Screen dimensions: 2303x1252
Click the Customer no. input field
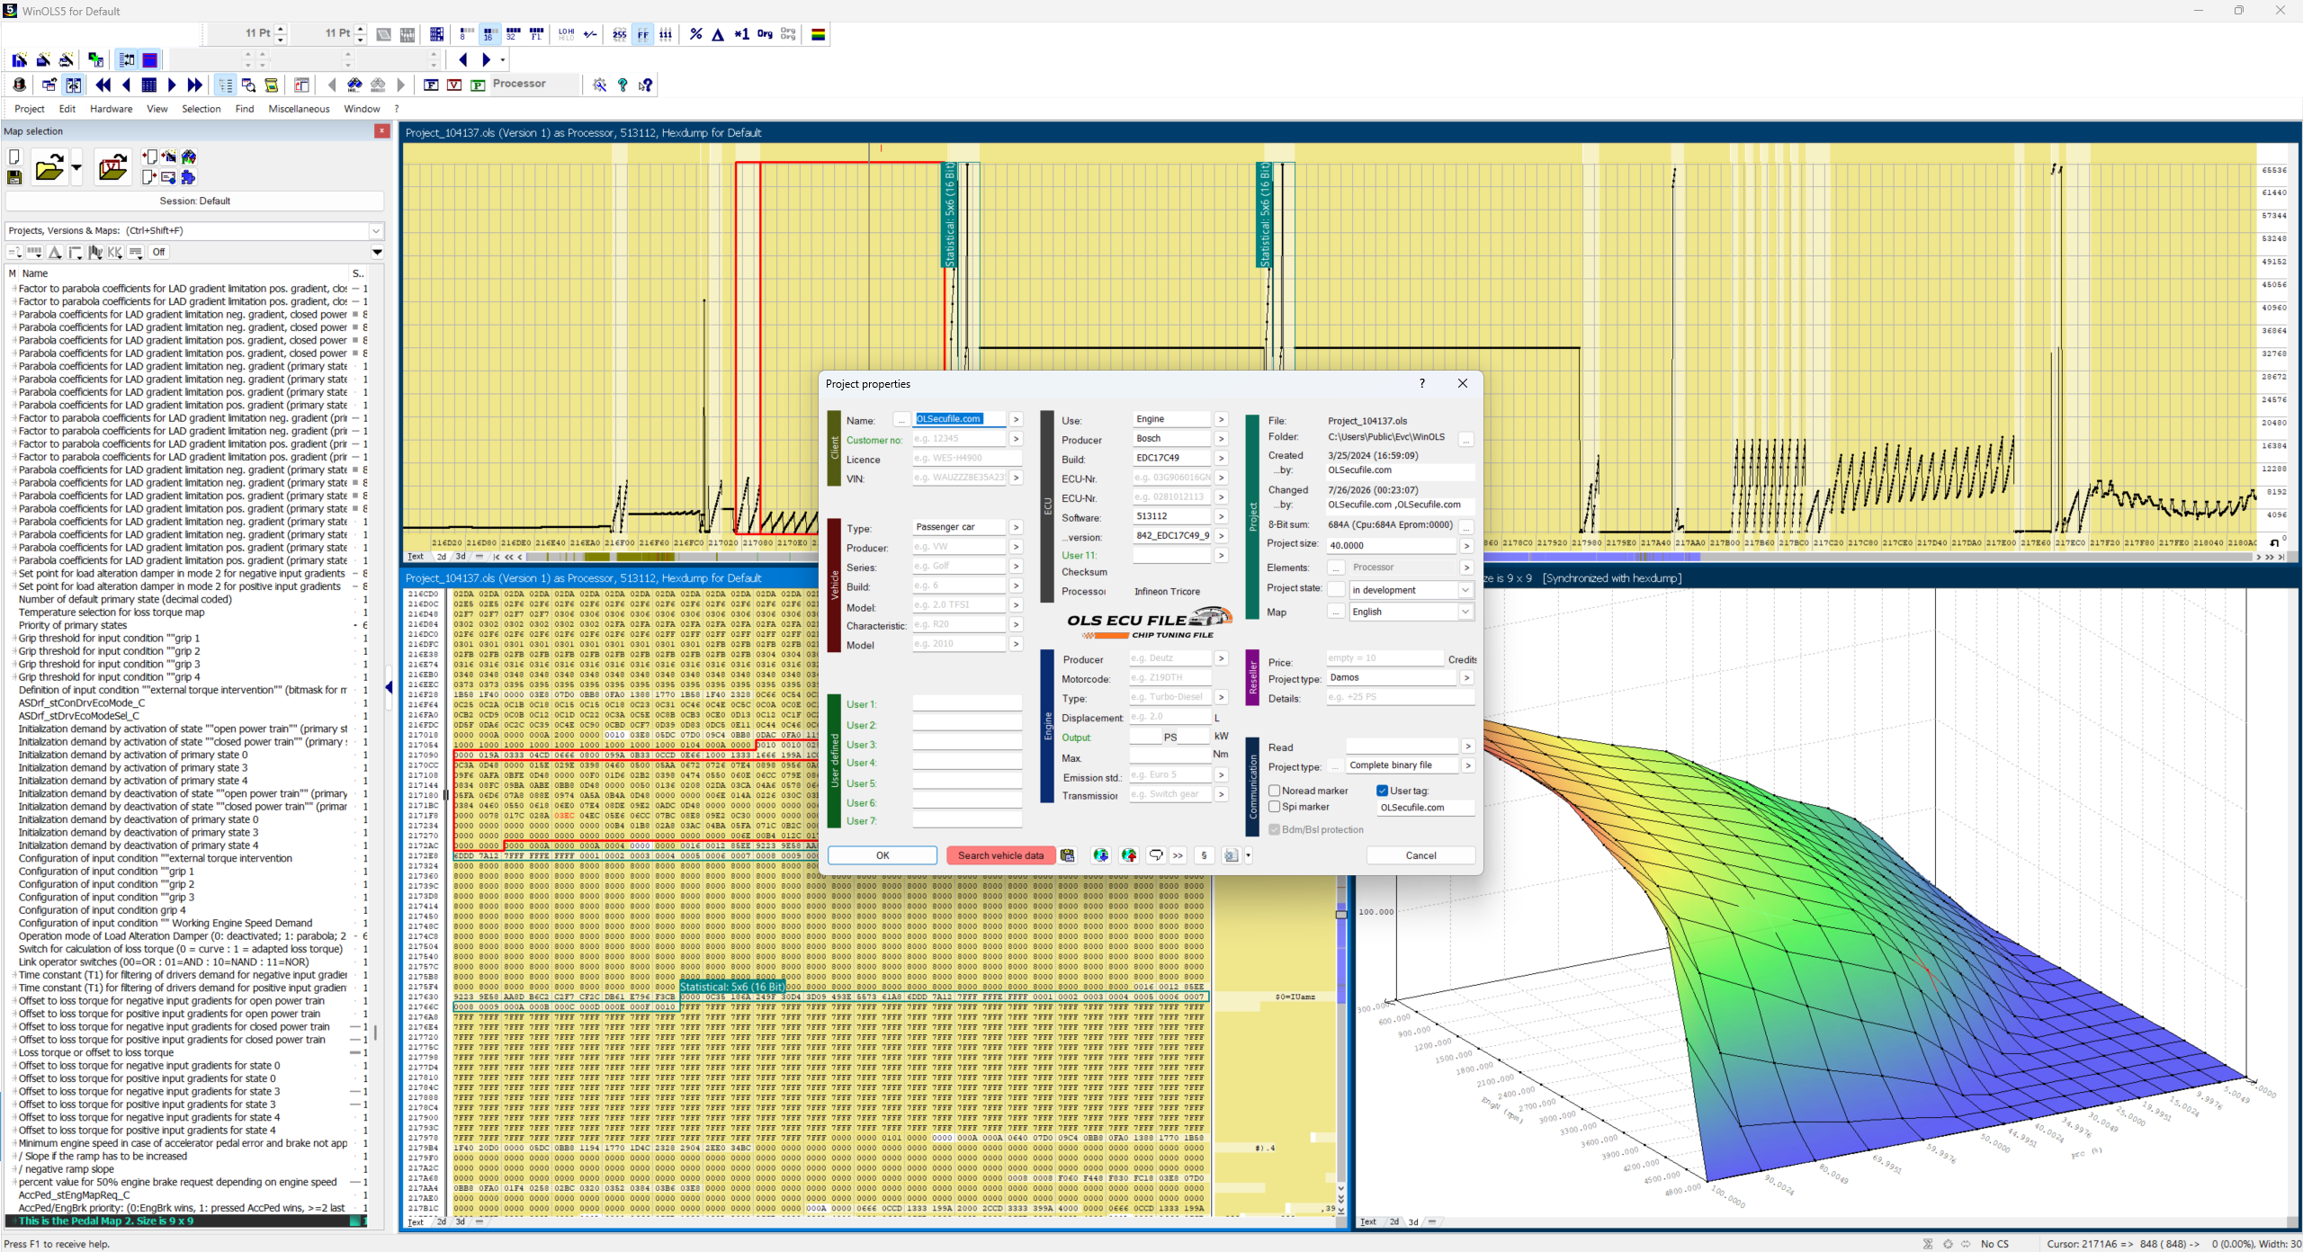pos(959,439)
